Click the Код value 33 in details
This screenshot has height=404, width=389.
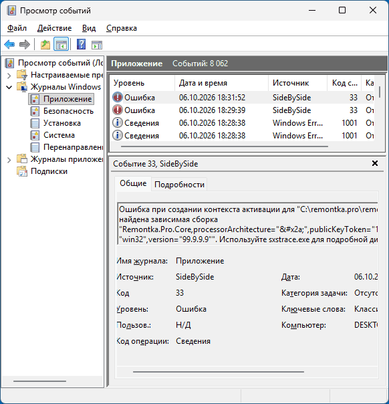[180, 293]
